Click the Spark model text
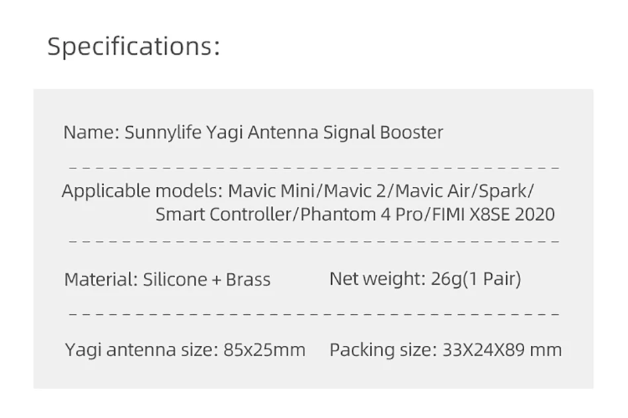This screenshot has width=628, height=418. click(x=504, y=192)
